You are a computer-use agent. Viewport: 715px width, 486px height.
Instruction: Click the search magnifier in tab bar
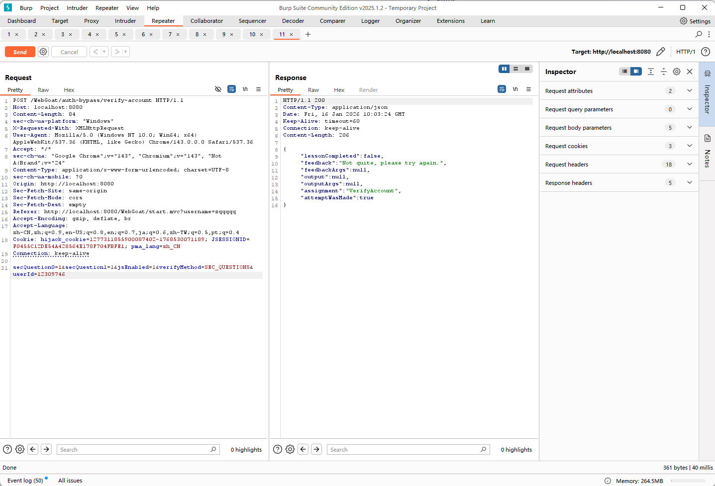tap(699, 34)
